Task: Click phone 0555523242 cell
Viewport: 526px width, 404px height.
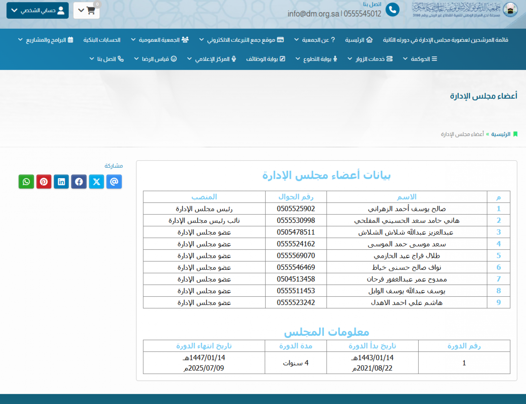Action: point(296,302)
